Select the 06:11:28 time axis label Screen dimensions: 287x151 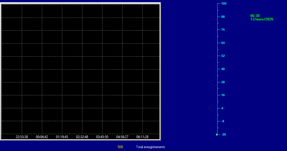(142, 137)
